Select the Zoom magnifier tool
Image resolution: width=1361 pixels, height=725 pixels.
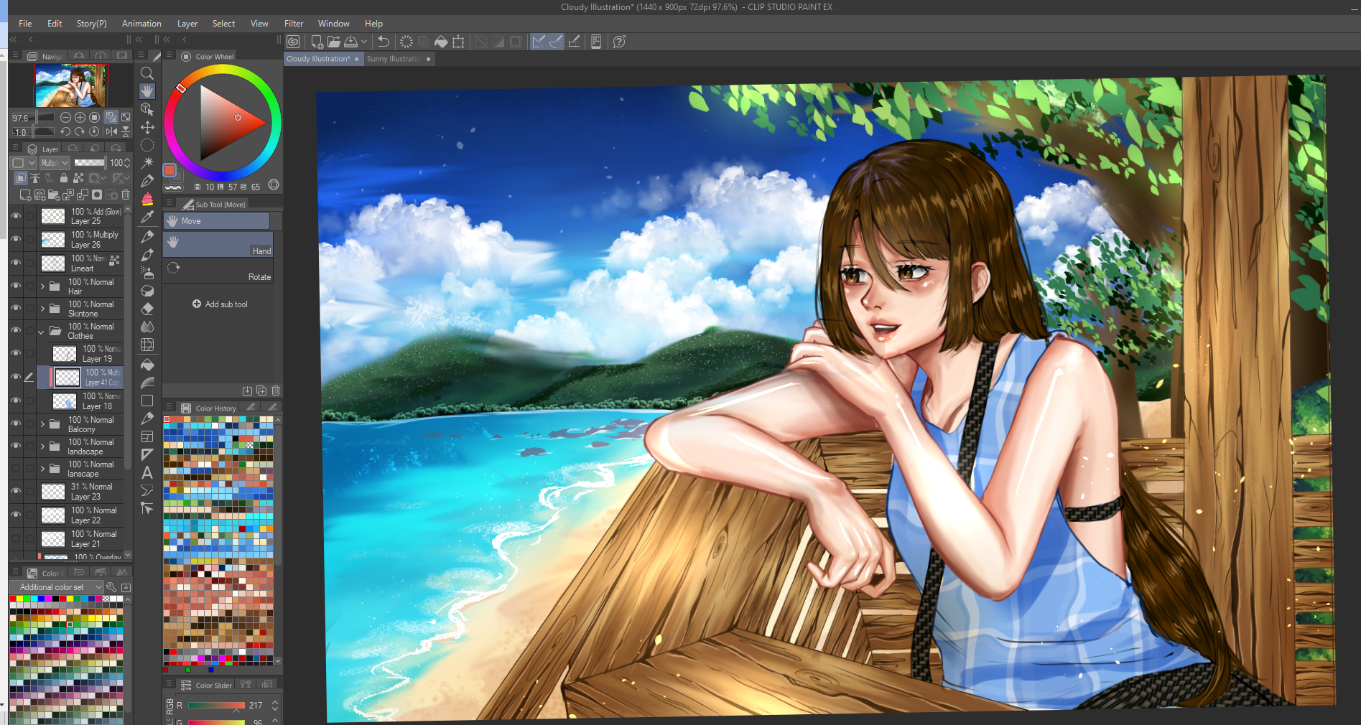(147, 73)
